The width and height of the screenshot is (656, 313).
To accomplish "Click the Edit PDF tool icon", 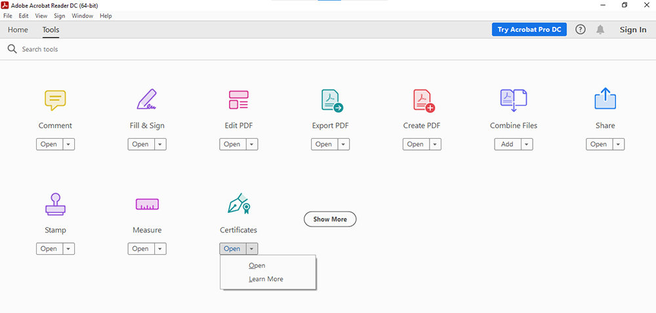I will [x=238, y=100].
